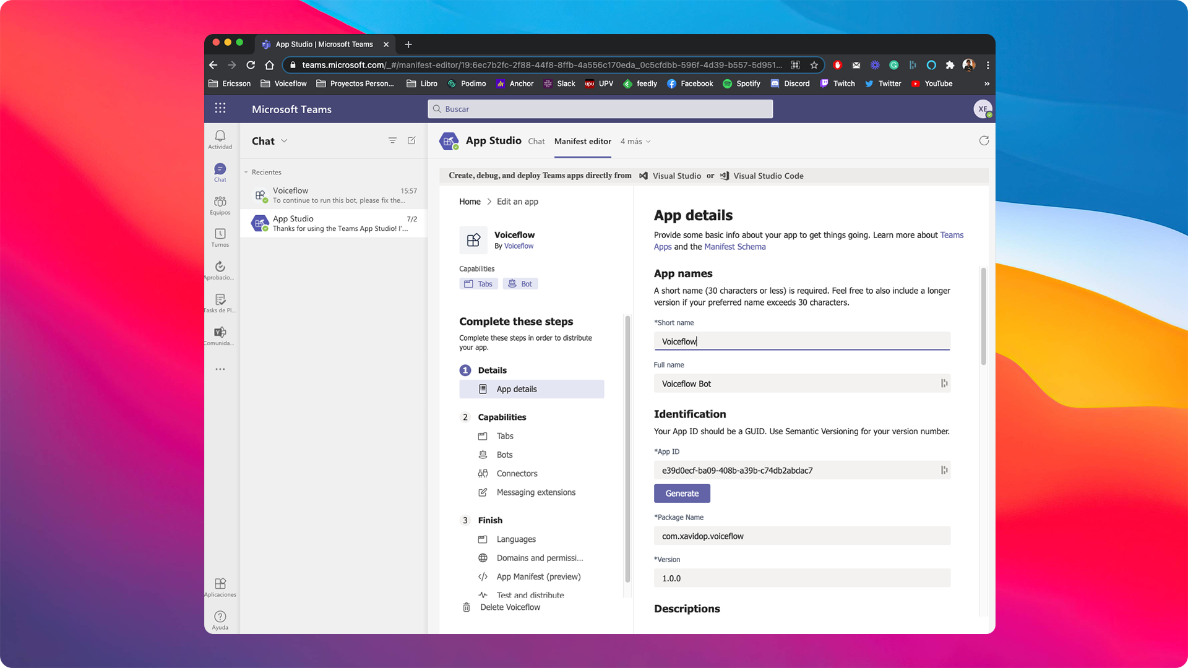Switch to the Manifest editor tab
The width and height of the screenshot is (1188, 668).
(582, 141)
